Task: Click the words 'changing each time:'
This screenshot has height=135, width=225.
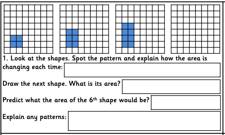Action: [x=33, y=67]
